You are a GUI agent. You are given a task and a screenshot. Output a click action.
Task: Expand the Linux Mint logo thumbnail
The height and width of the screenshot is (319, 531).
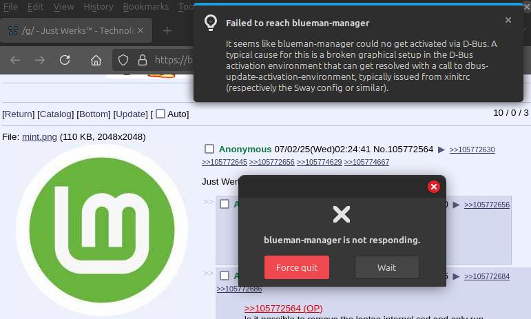pos(102,230)
